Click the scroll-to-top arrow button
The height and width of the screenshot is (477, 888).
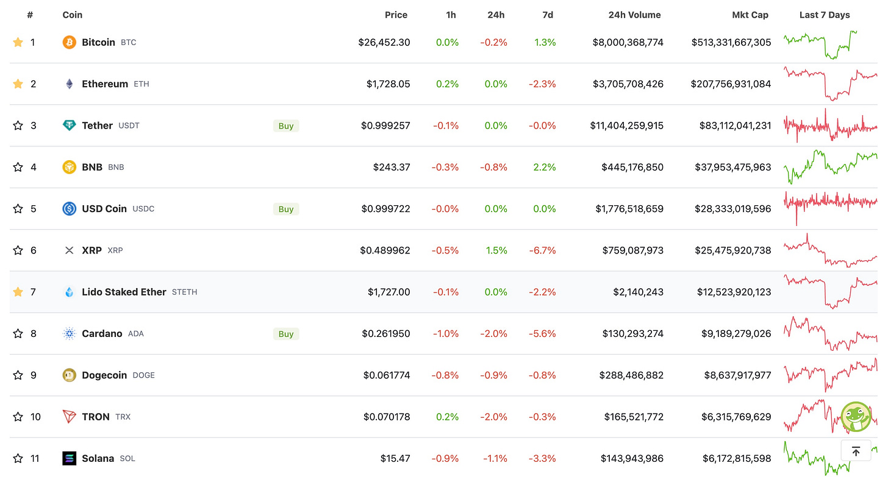[x=856, y=451]
